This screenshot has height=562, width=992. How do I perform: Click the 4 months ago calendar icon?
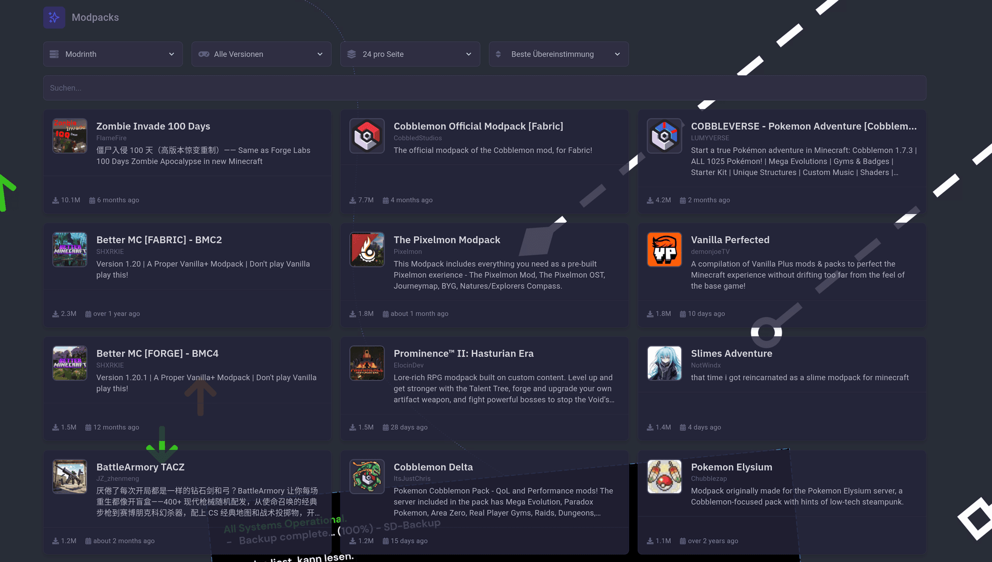(385, 200)
